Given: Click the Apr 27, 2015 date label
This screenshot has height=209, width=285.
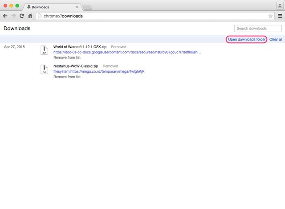Looking at the screenshot, I should pos(14,47).
